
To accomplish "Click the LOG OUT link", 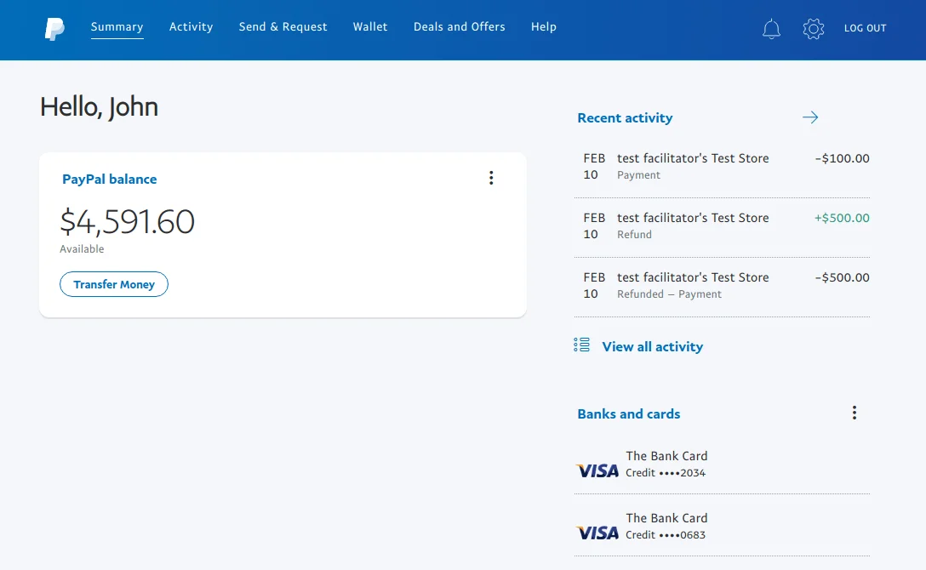I will (x=865, y=28).
